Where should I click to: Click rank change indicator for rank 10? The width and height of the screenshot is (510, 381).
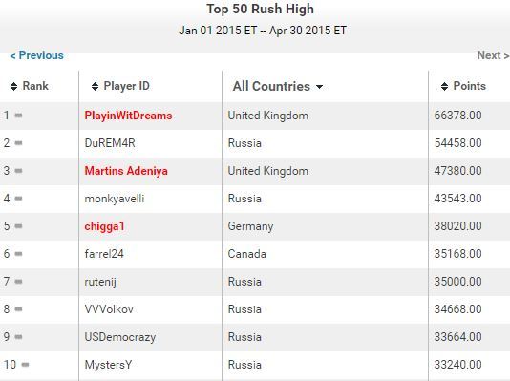[25, 365]
